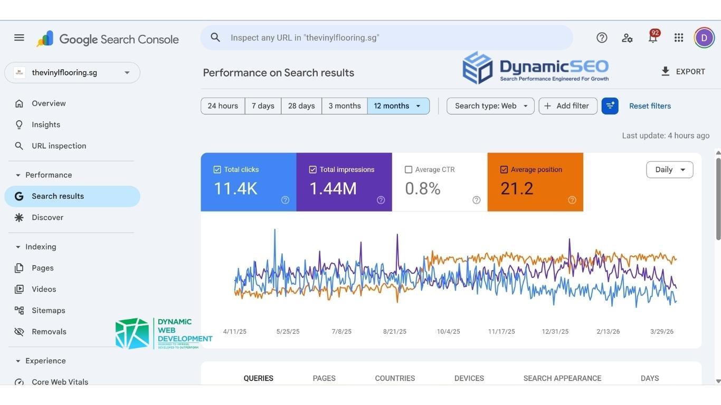Select the 24 hours date range
This screenshot has width=721, height=405.
[x=223, y=106]
